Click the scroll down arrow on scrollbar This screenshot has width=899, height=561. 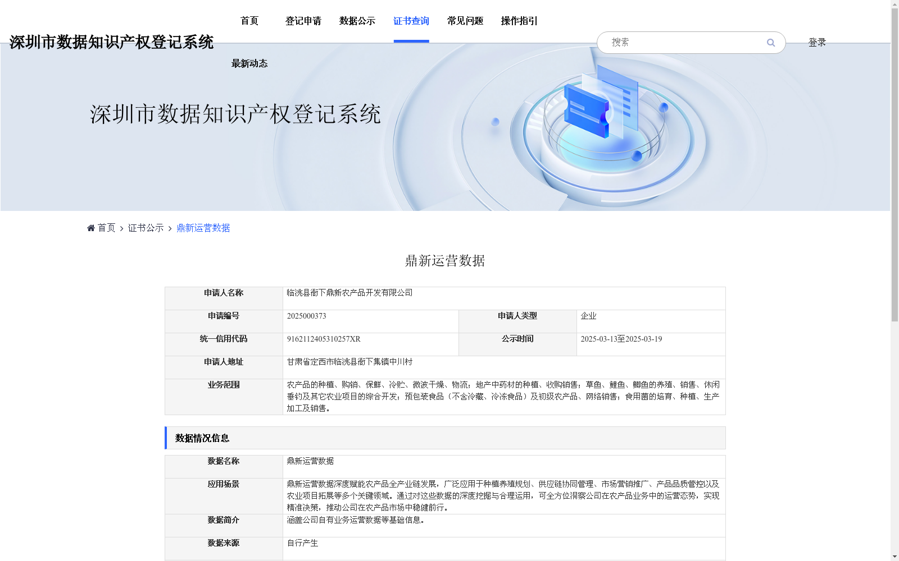(x=895, y=557)
